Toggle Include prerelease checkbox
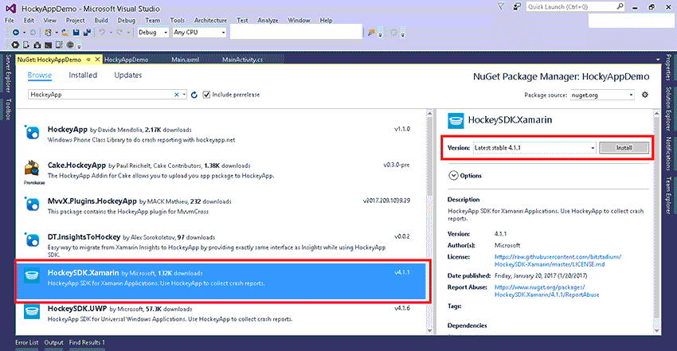This screenshot has width=677, height=351. 207,95
